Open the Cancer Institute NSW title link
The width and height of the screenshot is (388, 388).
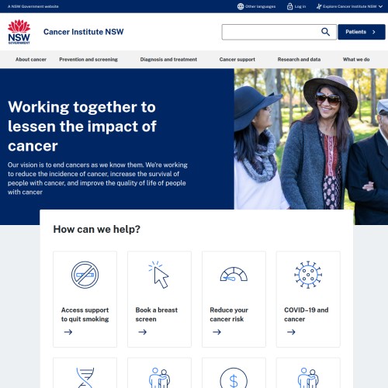[x=84, y=32]
